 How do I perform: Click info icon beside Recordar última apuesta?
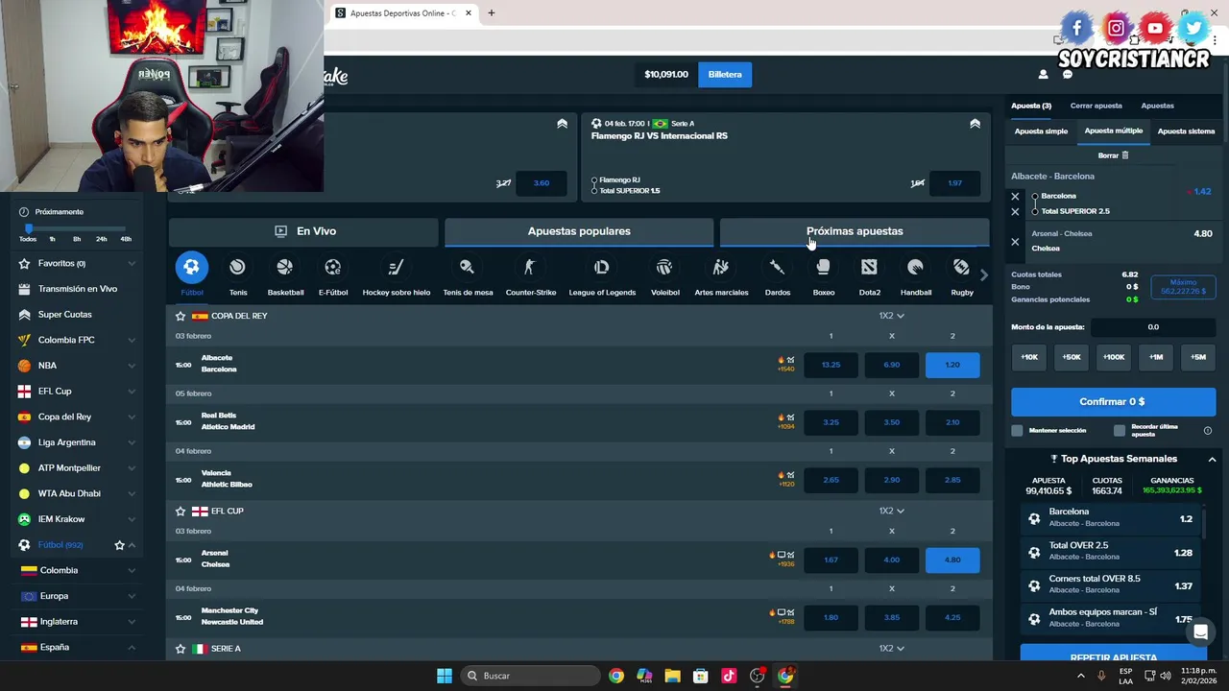pyautogui.click(x=1207, y=431)
